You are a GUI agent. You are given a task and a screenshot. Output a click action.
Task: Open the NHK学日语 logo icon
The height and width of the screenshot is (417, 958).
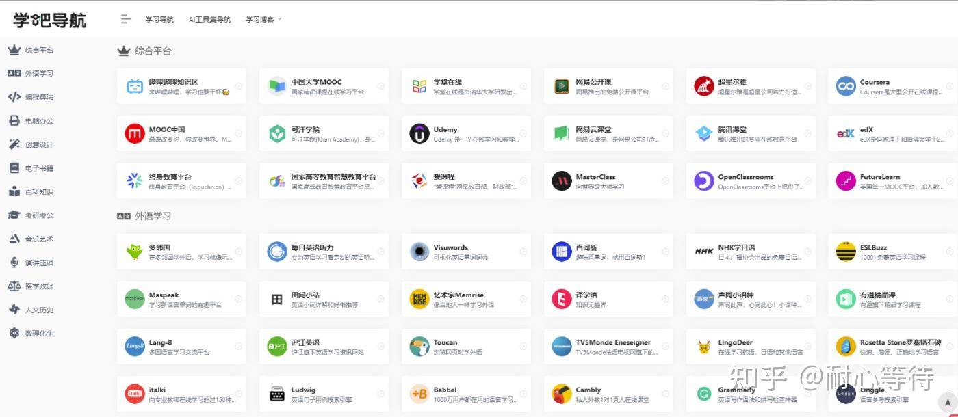[x=704, y=252]
